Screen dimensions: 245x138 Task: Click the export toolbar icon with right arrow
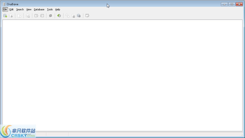click(x=36, y=16)
